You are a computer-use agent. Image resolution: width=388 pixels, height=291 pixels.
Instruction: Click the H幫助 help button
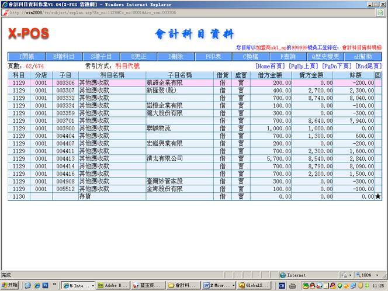(363, 56)
